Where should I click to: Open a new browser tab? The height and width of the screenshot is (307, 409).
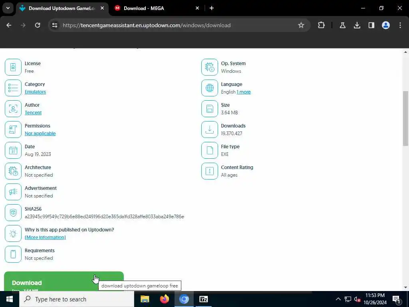(x=212, y=8)
